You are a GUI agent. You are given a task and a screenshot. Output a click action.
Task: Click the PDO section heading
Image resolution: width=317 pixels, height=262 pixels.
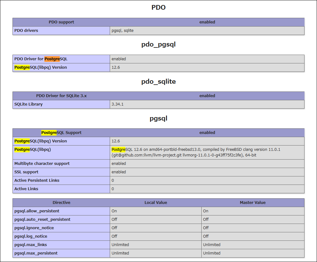pos(158,7)
